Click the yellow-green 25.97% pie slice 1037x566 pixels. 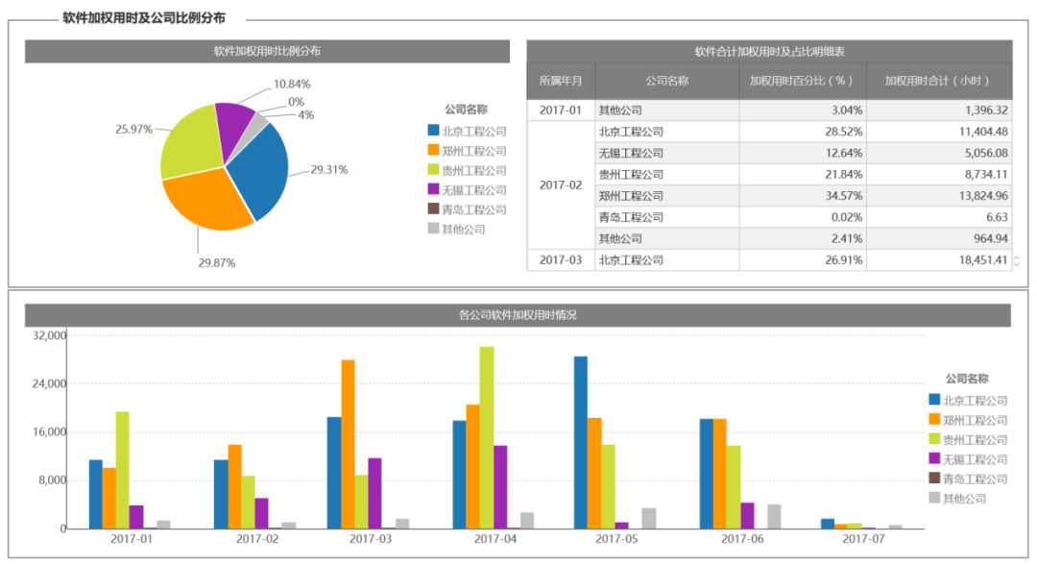point(188,142)
